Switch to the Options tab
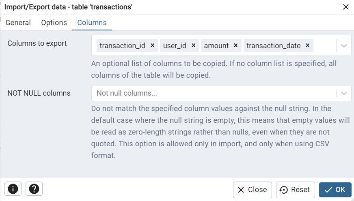The width and height of the screenshot is (354, 201). [x=54, y=23]
